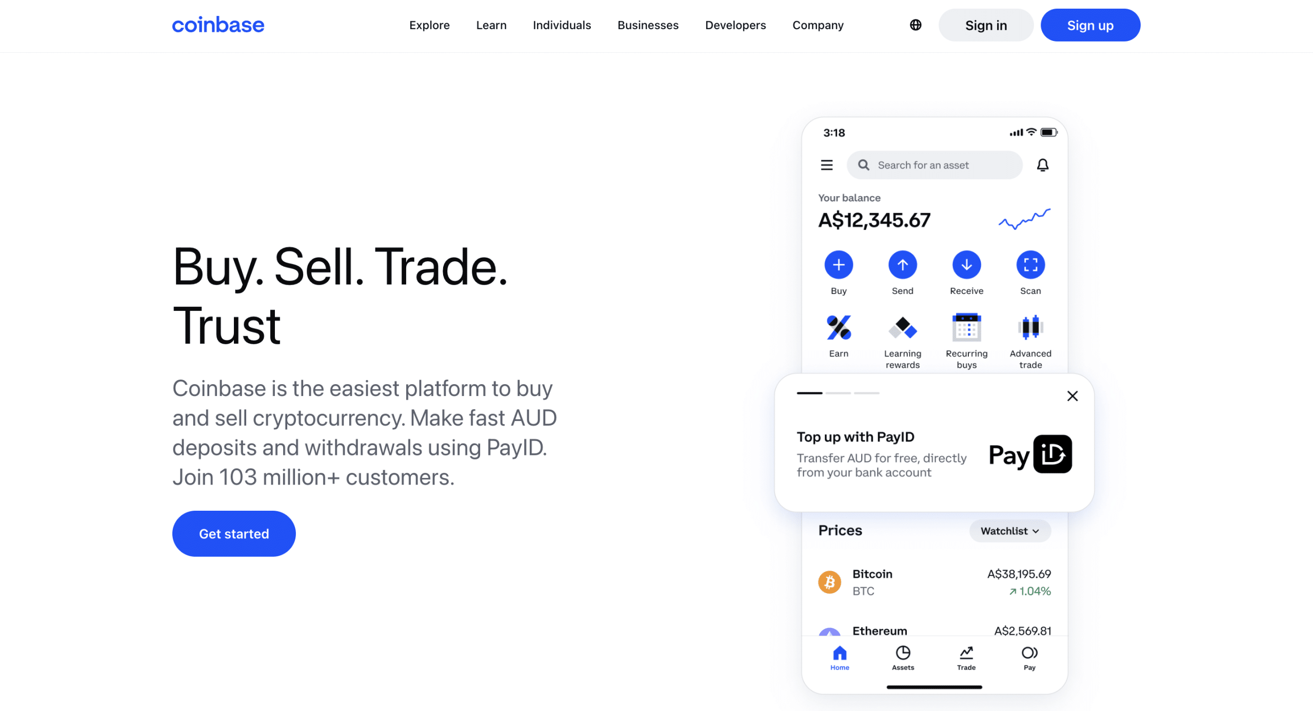Image resolution: width=1313 pixels, height=711 pixels.
Task: Sign in to your account
Action: pyautogui.click(x=986, y=26)
